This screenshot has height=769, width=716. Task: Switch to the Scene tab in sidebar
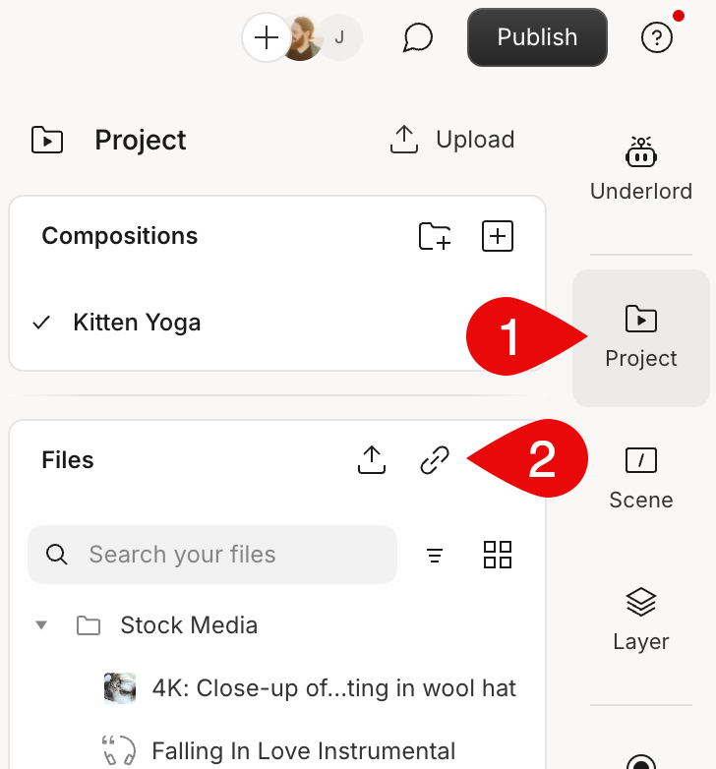click(641, 479)
